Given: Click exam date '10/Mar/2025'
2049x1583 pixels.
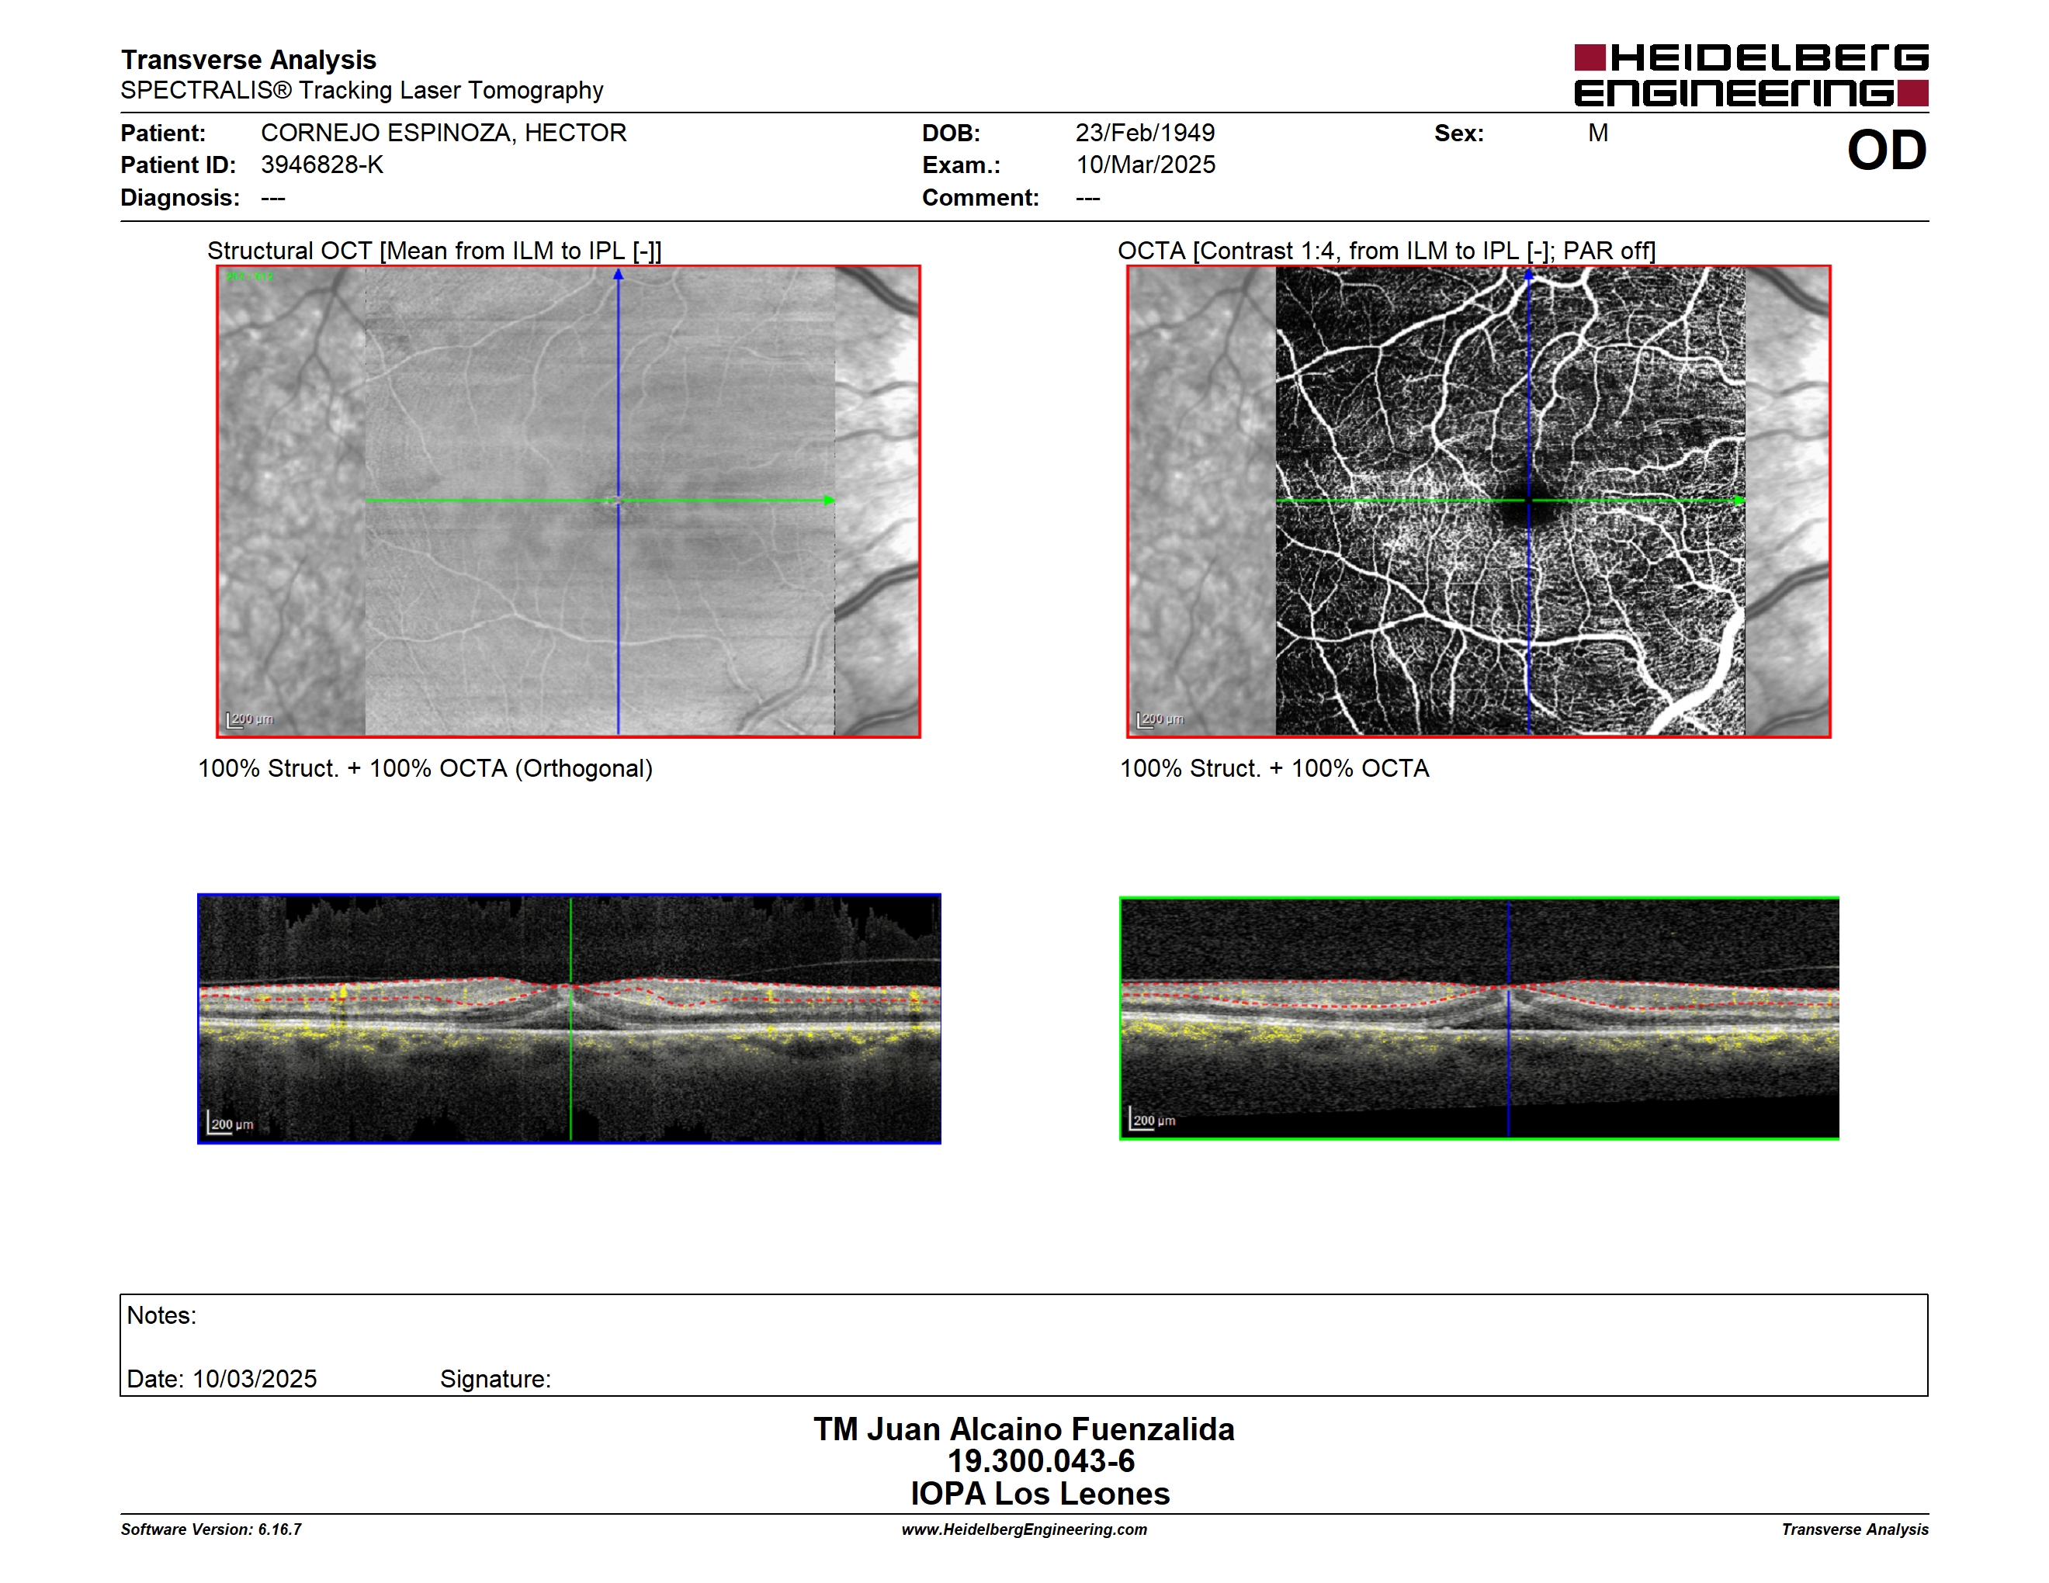Looking at the screenshot, I should pyautogui.click(x=1146, y=165).
